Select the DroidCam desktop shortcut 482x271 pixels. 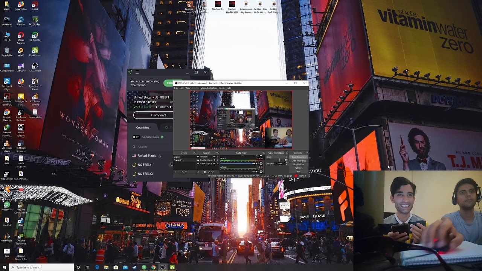35,52
